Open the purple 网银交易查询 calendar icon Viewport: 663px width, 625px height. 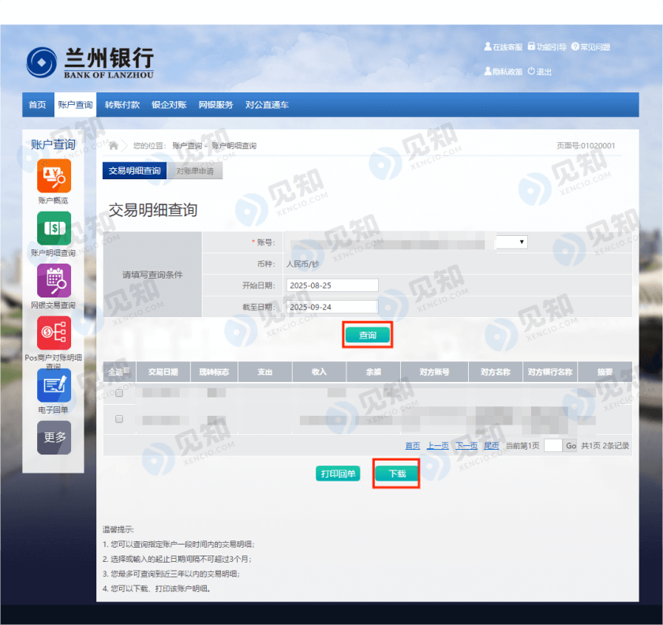coord(54,280)
